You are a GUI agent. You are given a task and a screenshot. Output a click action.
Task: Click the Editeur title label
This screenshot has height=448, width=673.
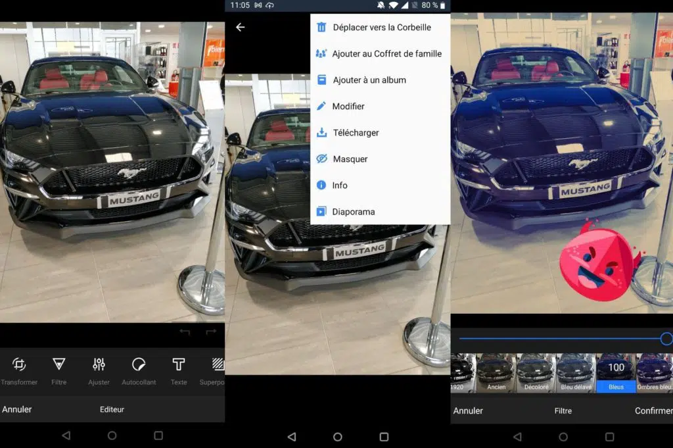point(112,409)
